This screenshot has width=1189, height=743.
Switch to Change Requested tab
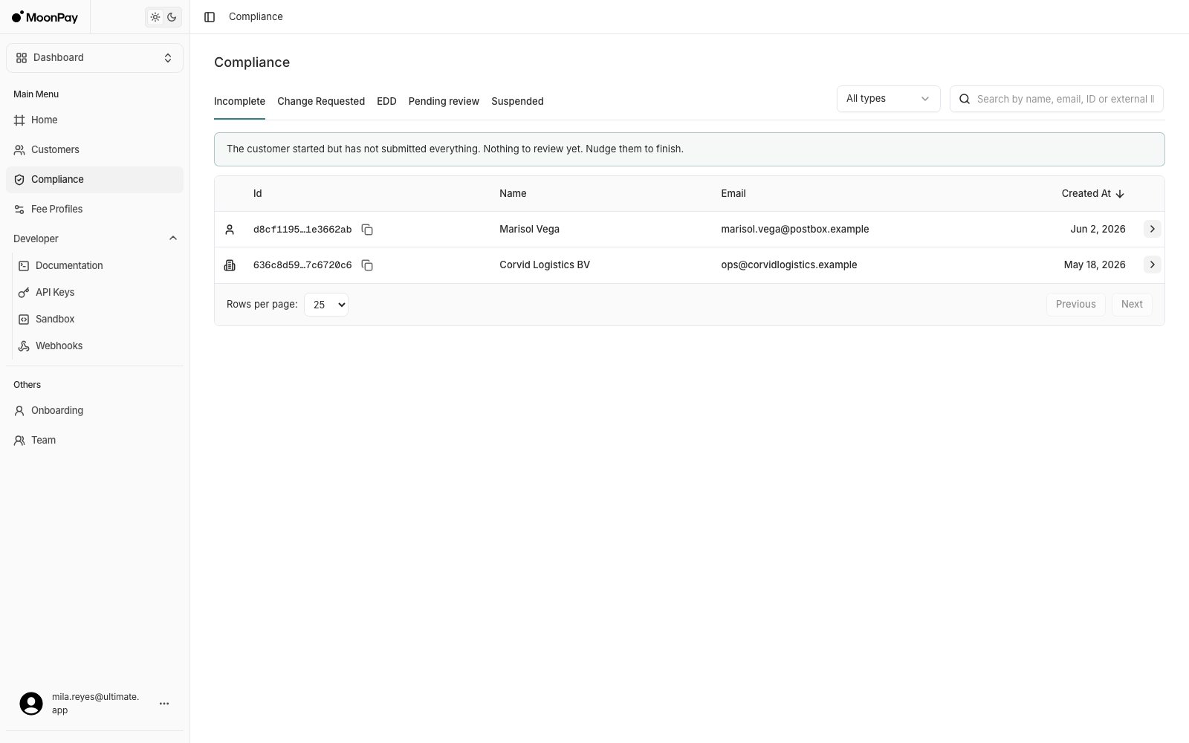point(321,102)
